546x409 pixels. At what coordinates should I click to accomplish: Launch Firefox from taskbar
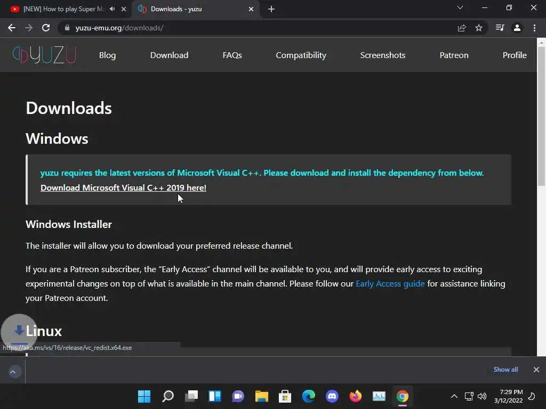pos(356,396)
